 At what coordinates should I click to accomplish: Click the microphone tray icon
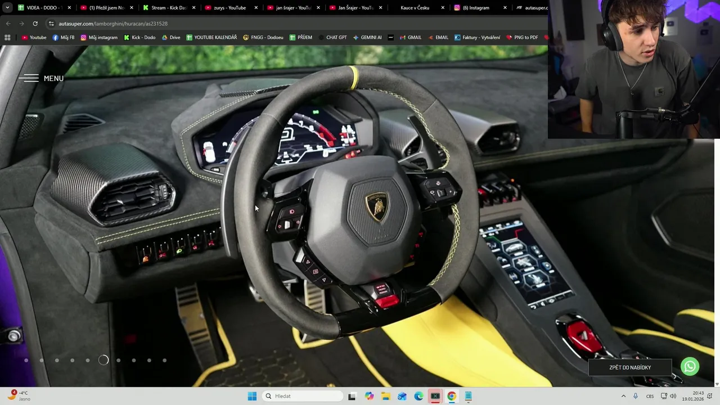click(636, 396)
